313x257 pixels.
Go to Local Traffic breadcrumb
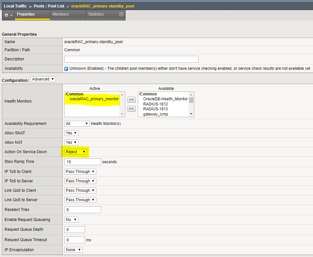pos(15,6)
